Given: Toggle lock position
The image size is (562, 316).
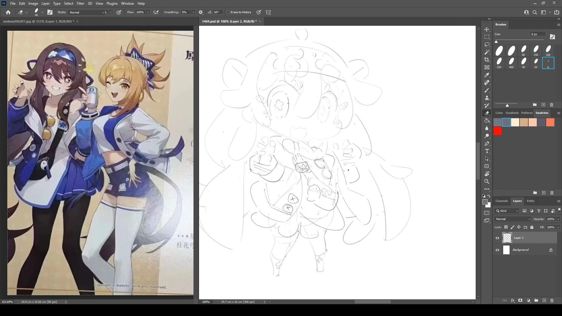Looking at the screenshot, I should click(x=519, y=227).
